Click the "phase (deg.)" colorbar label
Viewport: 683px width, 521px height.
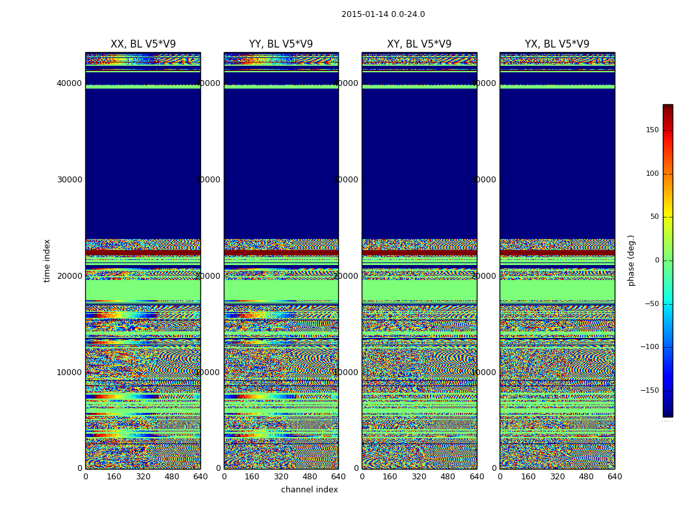click(x=631, y=260)
